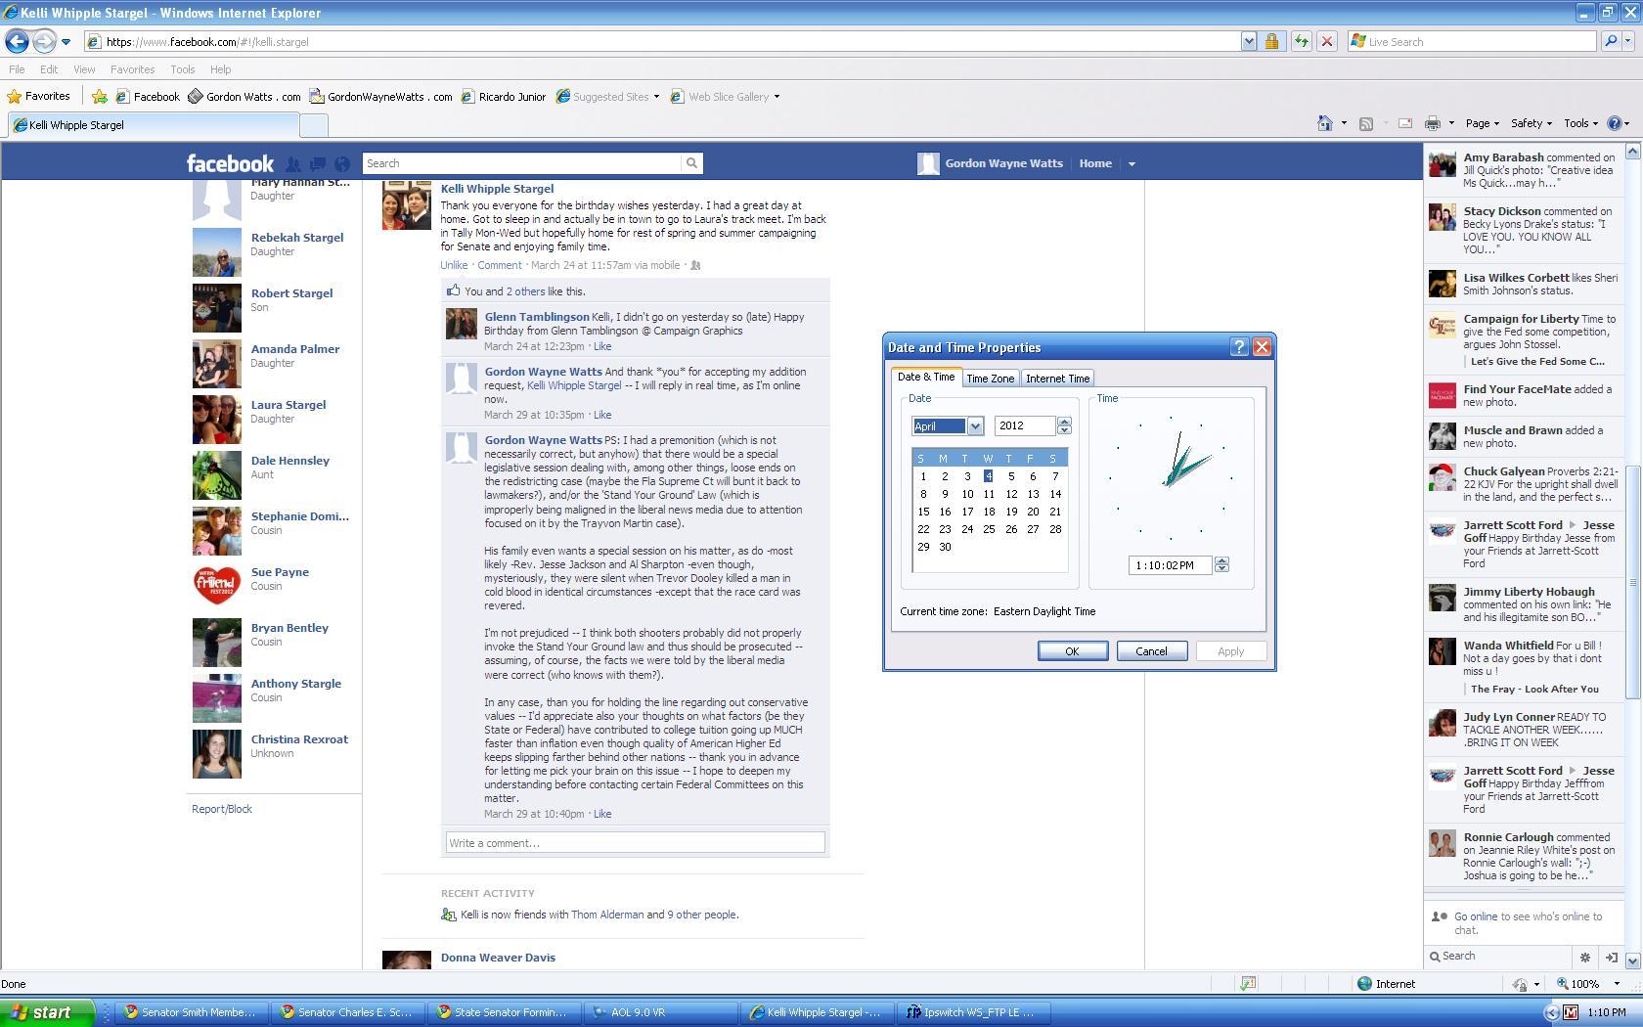Image resolution: width=1643 pixels, height=1027 pixels.
Task: Click the RSS feeds toolbar icon
Action: tap(1366, 123)
